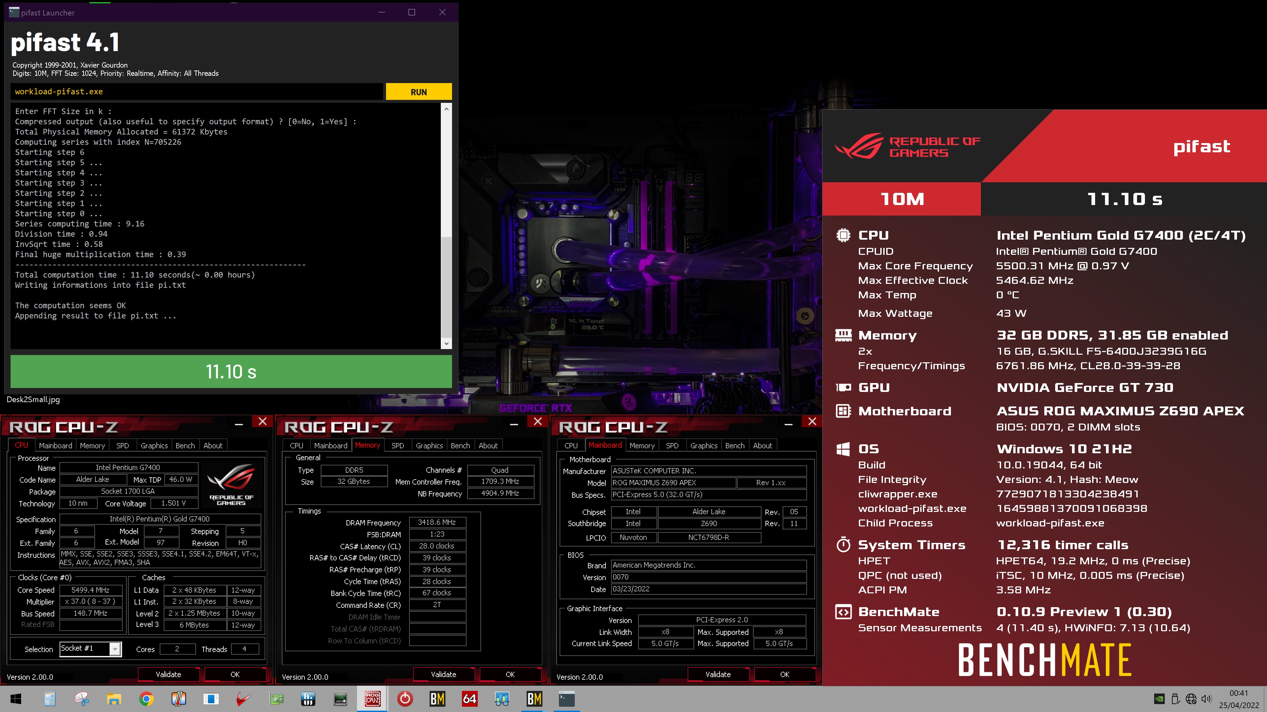Image resolution: width=1267 pixels, height=712 pixels.
Task: Click the DRAM Frequency value 3418.6 MHz
Action: point(437,522)
